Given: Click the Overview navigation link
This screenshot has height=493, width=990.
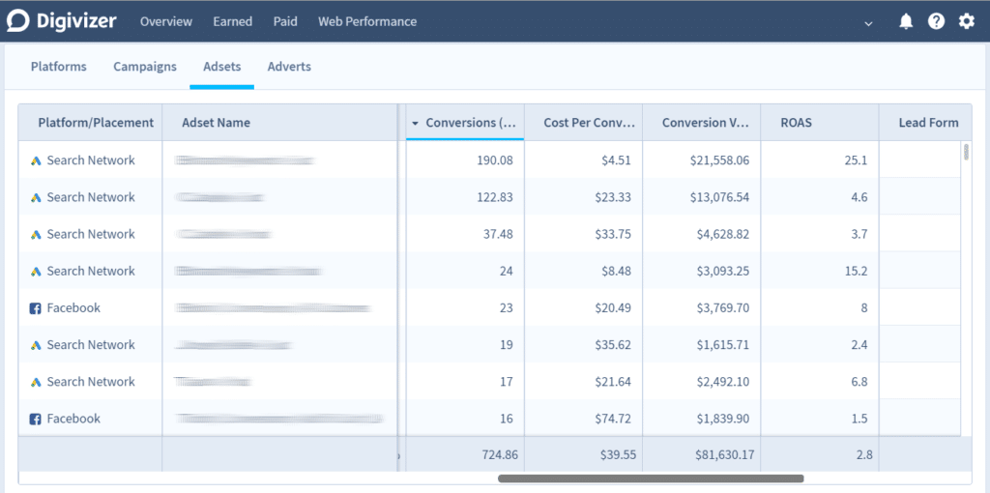Looking at the screenshot, I should (x=166, y=21).
